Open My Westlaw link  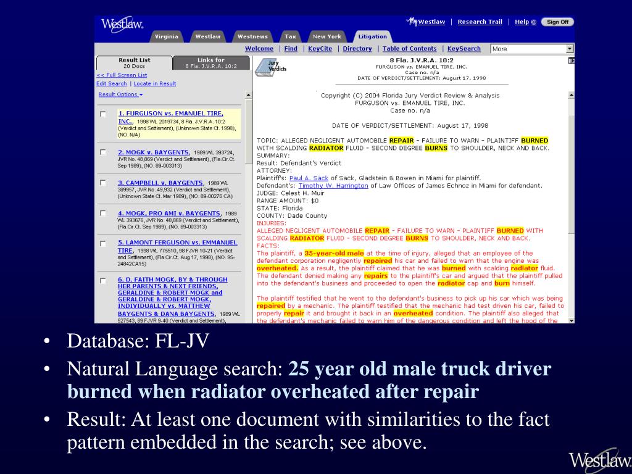click(x=426, y=22)
